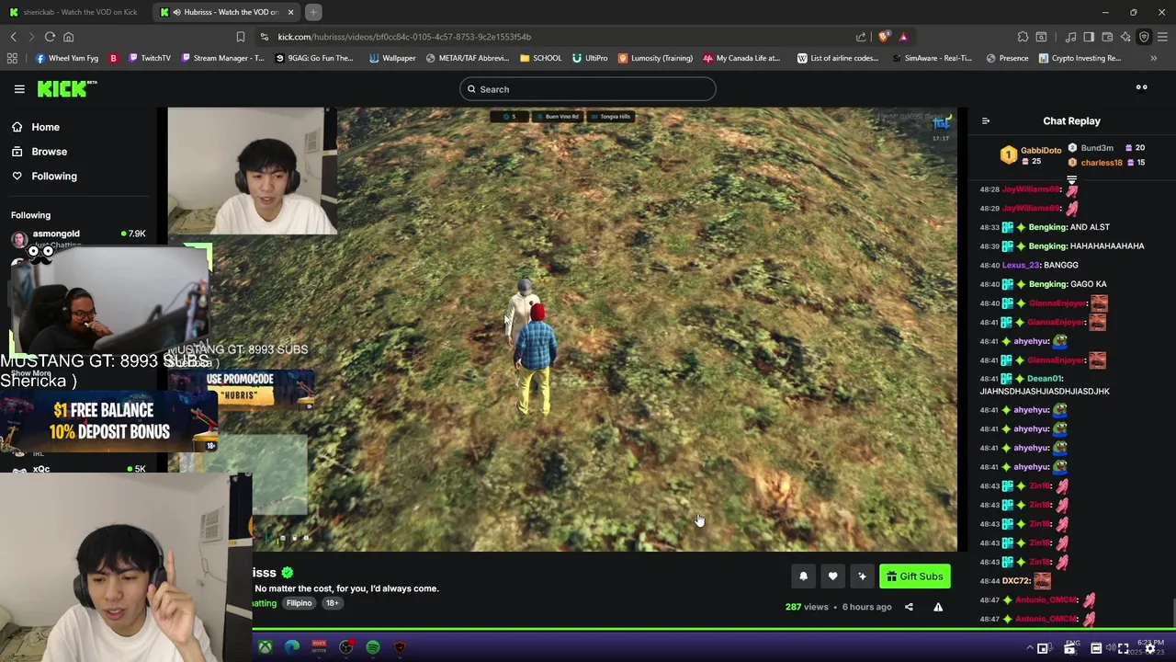This screenshot has height=662, width=1176.
Task: Click the Kick logo
Action: coord(67,88)
